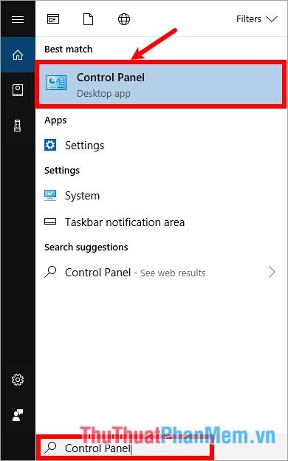Image resolution: width=288 pixels, height=461 pixels.
Task: Filter results by Documents icon
Action: [x=88, y=19]
